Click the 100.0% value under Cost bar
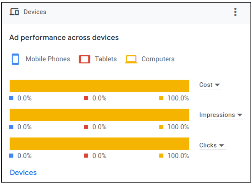Screen dimensions: 252x186 (178, 98)
